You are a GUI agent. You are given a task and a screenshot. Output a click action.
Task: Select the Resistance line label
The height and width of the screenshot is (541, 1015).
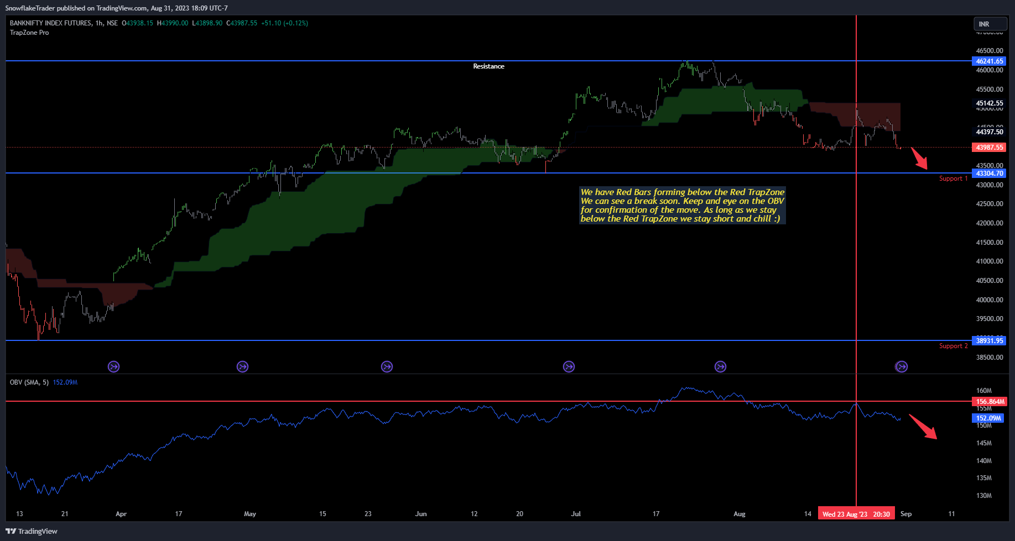point(488,66)
